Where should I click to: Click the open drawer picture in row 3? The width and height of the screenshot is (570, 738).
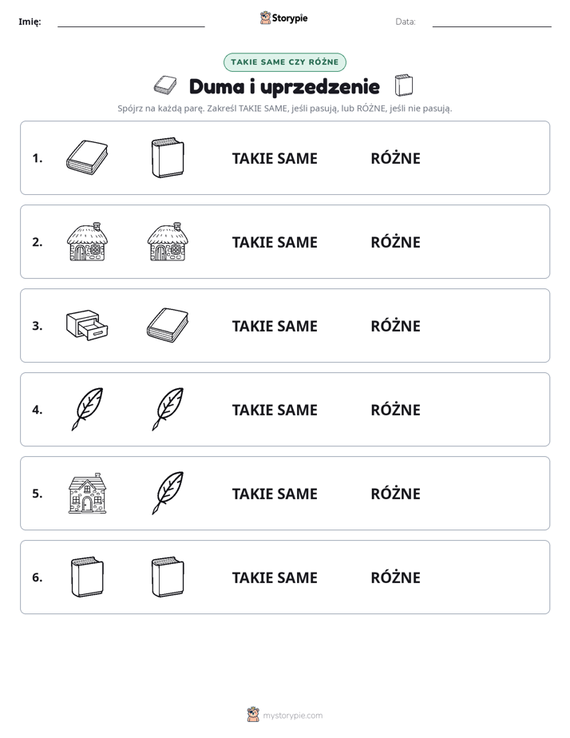87,325
